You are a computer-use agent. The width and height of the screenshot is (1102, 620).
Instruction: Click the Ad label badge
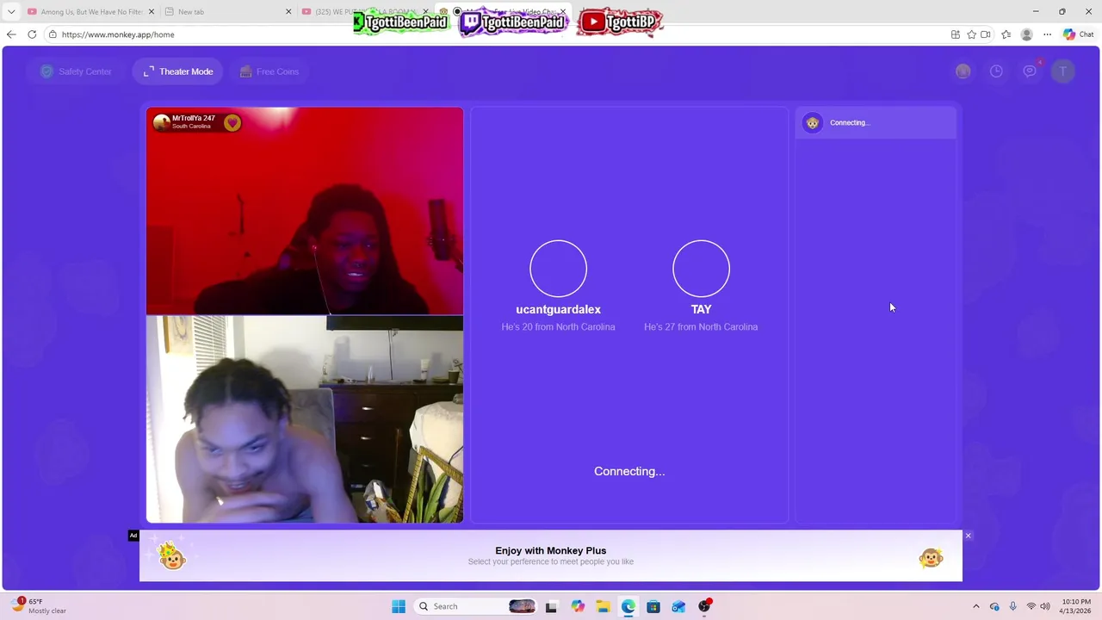coord(133,536)
